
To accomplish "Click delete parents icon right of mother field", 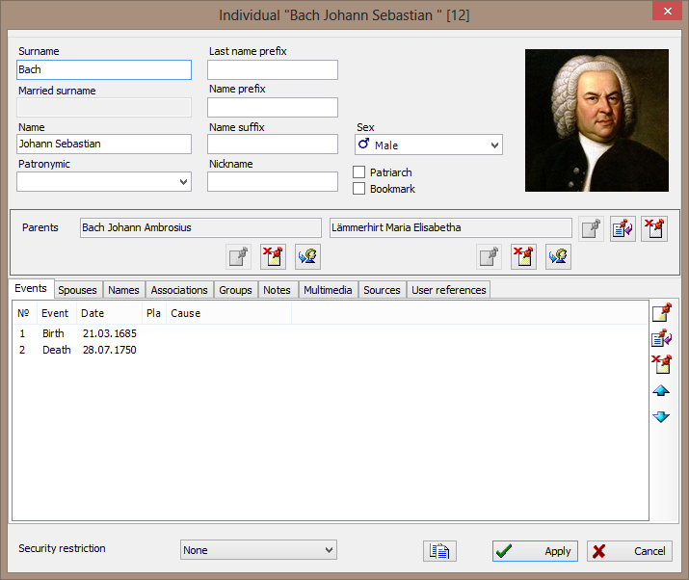I will pos(654,228).
